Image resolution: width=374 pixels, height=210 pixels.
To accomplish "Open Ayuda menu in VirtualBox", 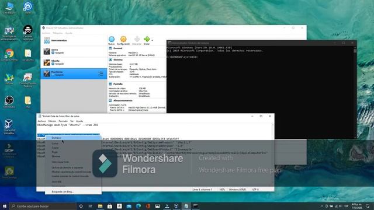I will [x=69, y=33].
